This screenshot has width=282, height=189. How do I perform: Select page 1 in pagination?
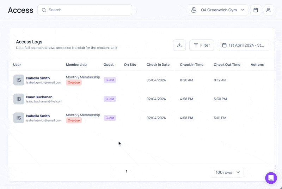coord(127,171)
